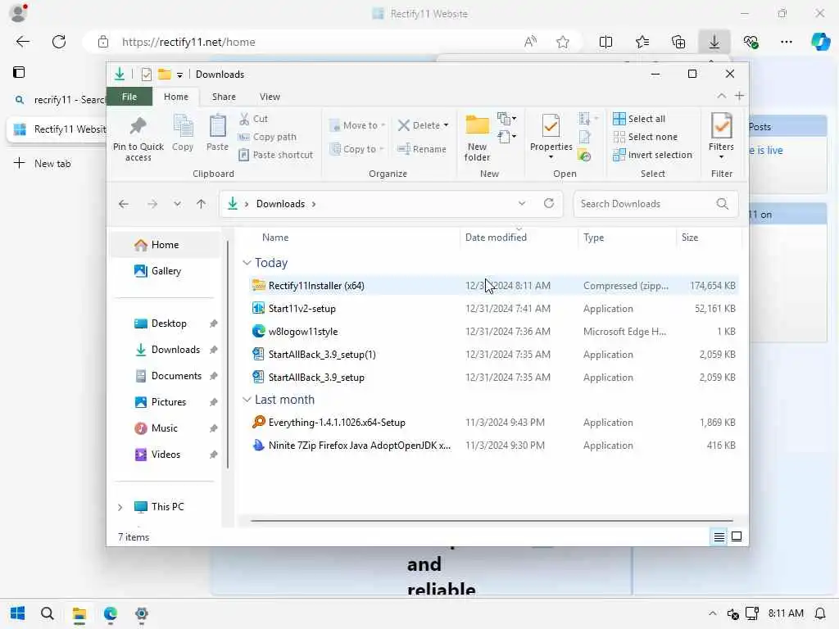Open address bar history dropdown
The height and width of the screenshot is (629, 839).
pyautogui.click(x=522, y=203)
